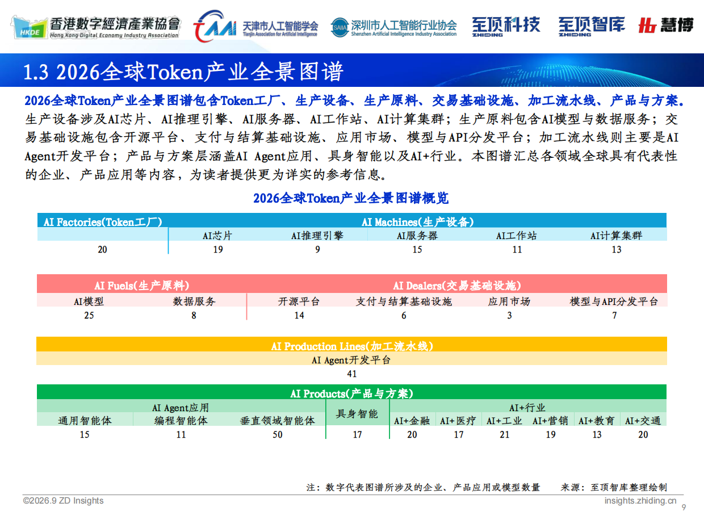Select the "AI+教育" column label
Screen dimensions: 704x528
597,421
